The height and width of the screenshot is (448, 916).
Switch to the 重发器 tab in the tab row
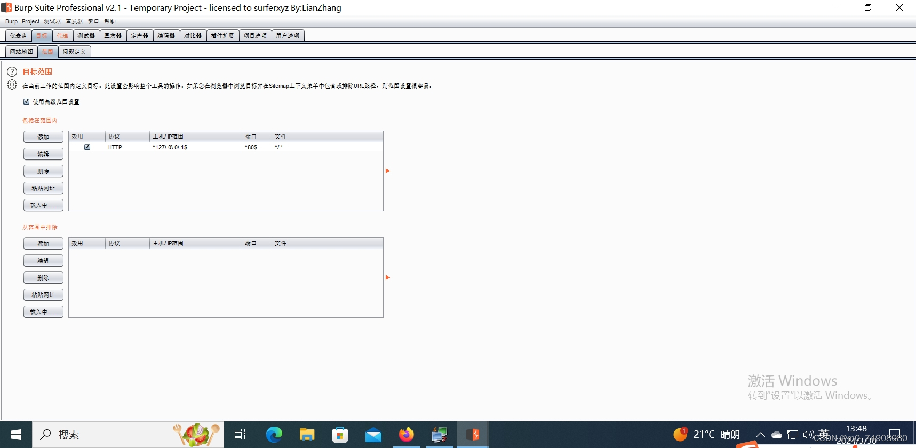point(113,36)
